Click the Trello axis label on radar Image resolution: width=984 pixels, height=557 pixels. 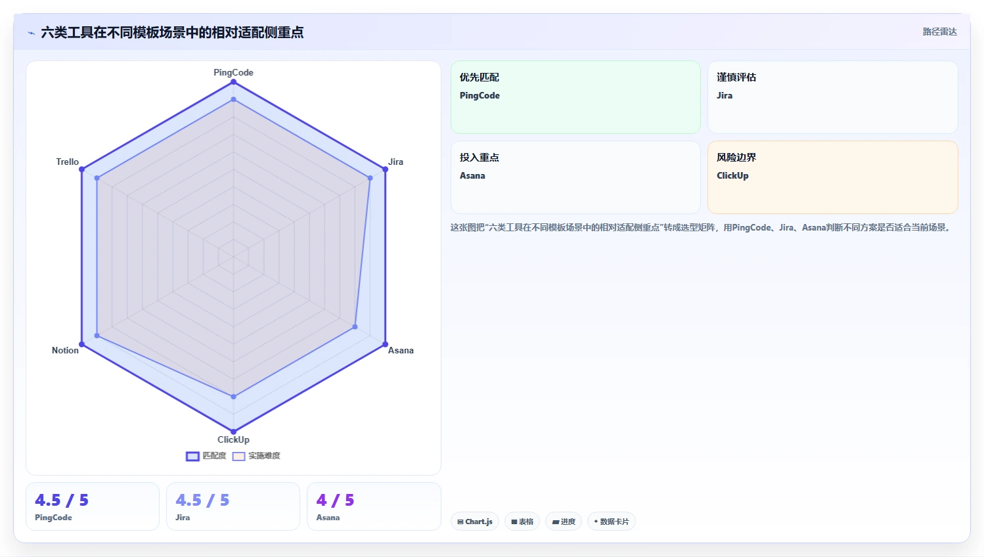[67, 162]
